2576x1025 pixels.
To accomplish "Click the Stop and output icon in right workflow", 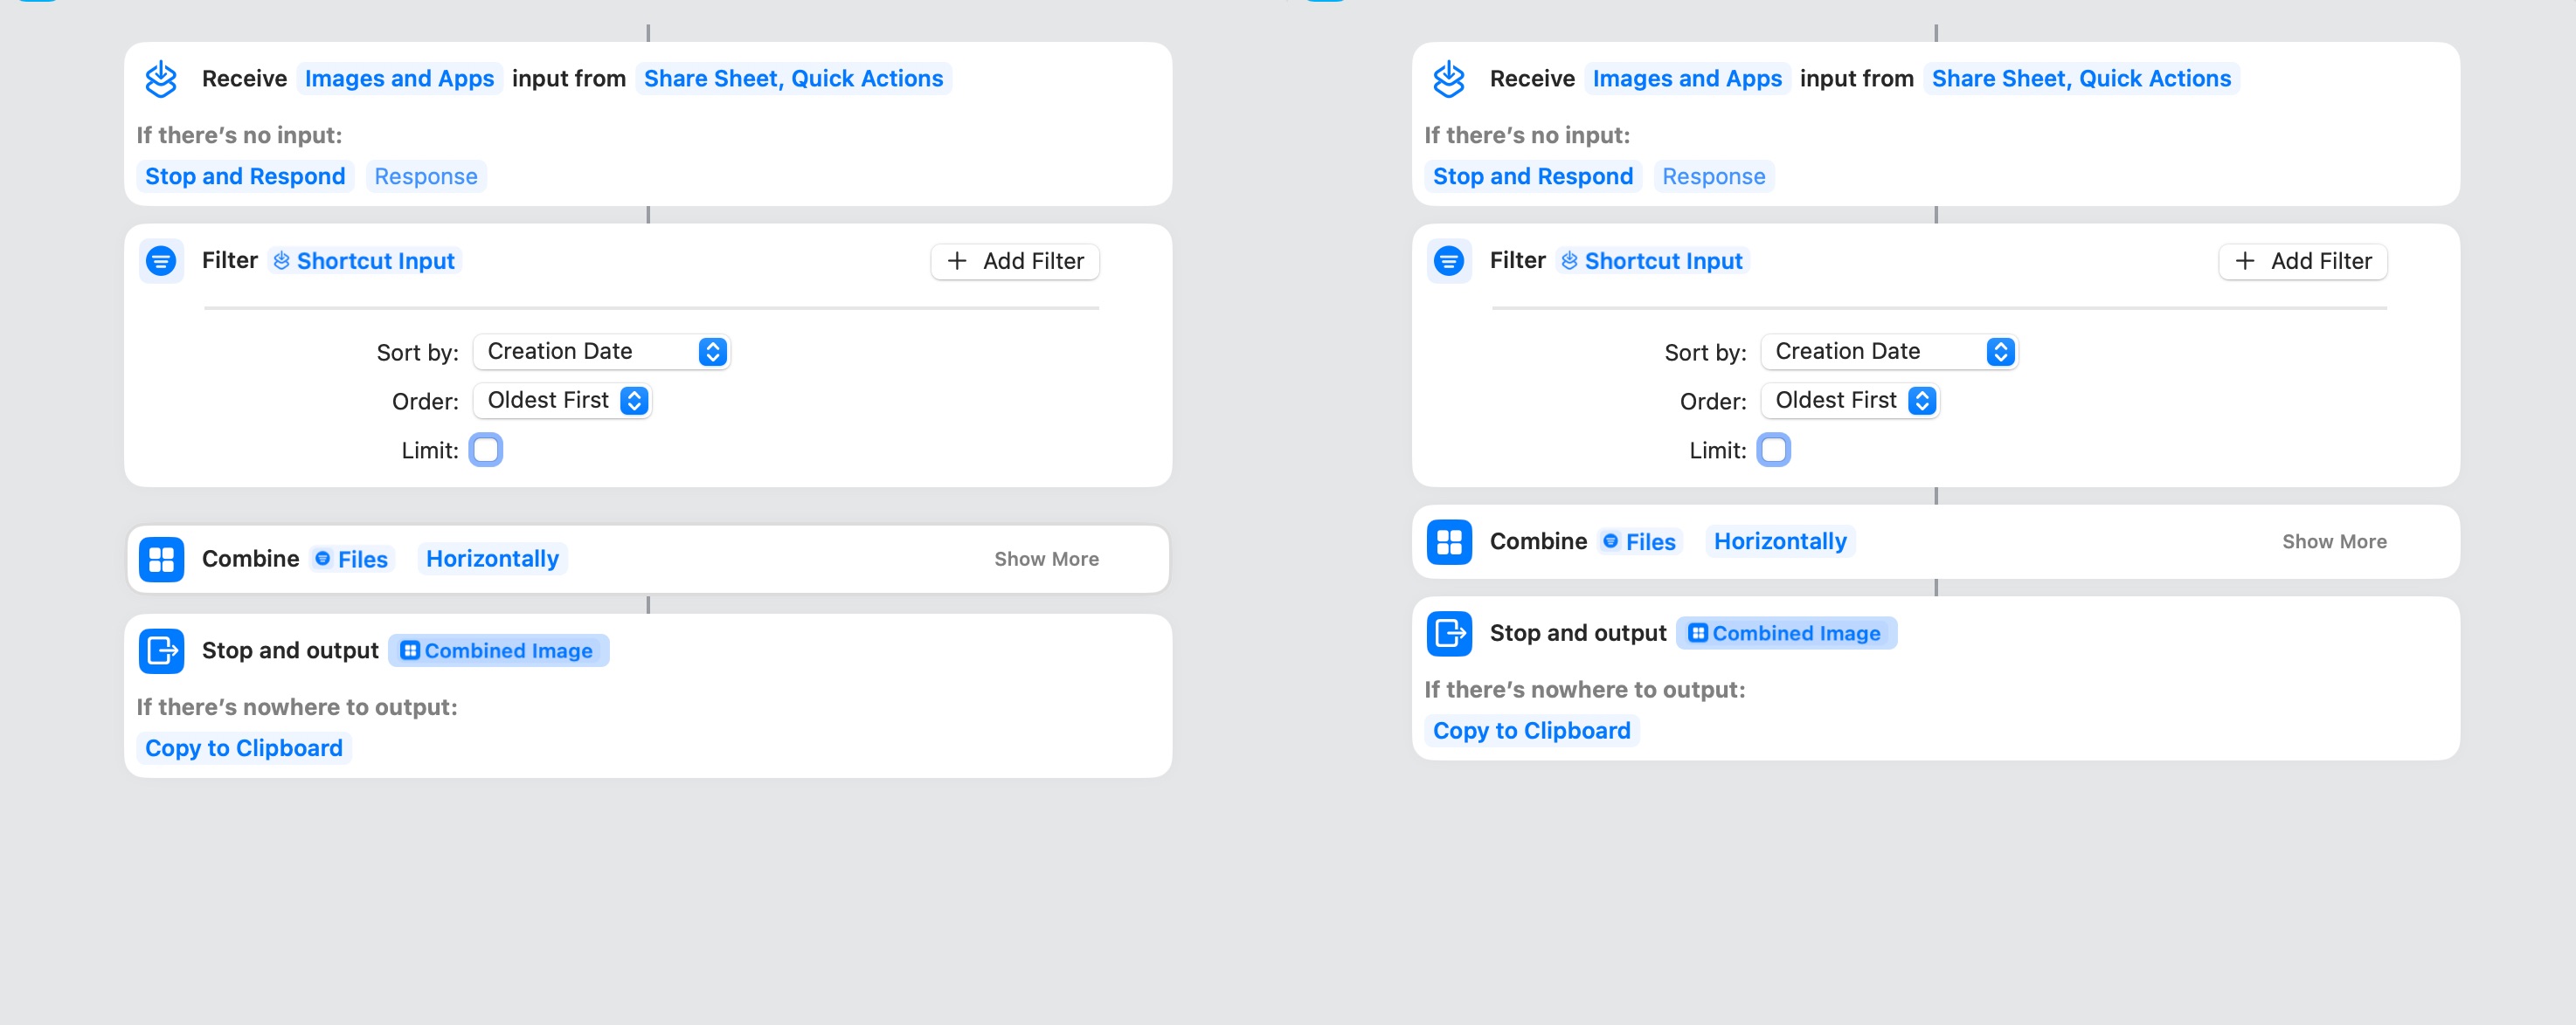I will [x=1449, y=633].
